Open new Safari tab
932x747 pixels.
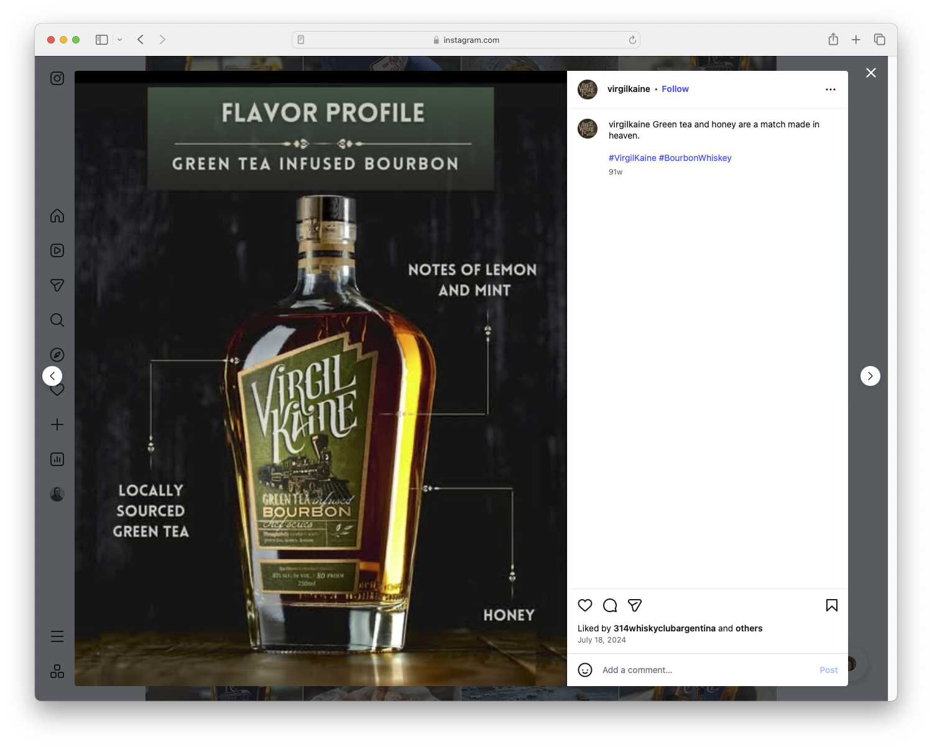(856, 40)
